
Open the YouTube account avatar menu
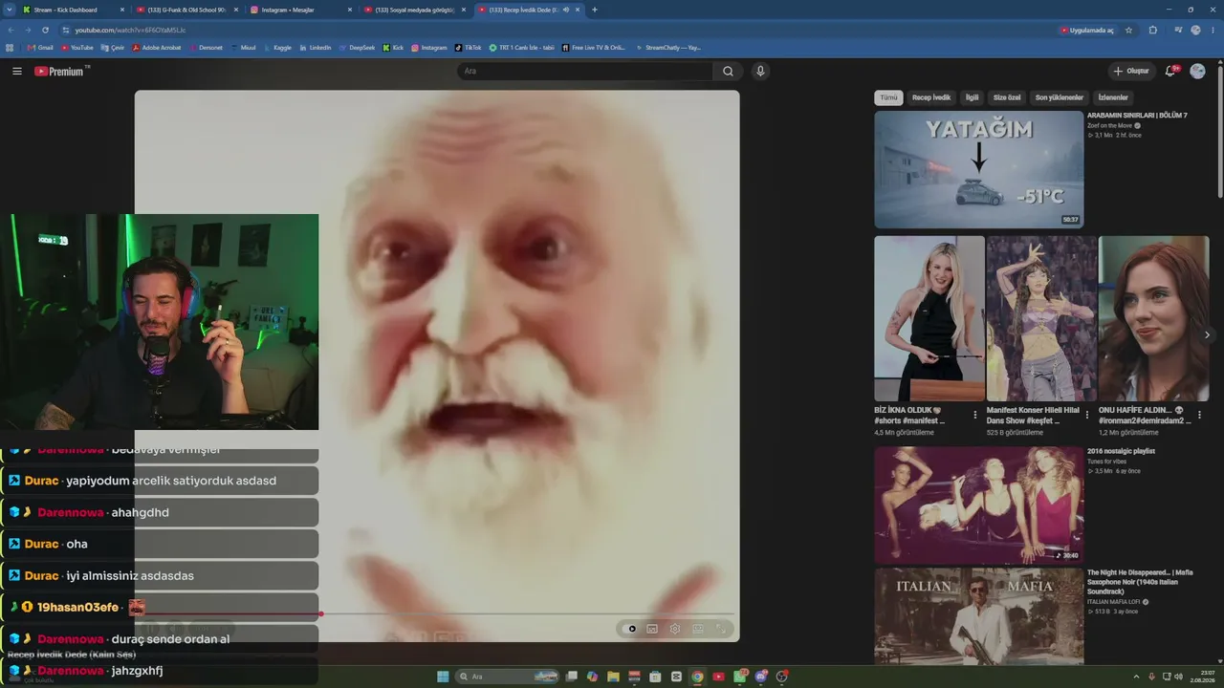(x=1197, y=71)
